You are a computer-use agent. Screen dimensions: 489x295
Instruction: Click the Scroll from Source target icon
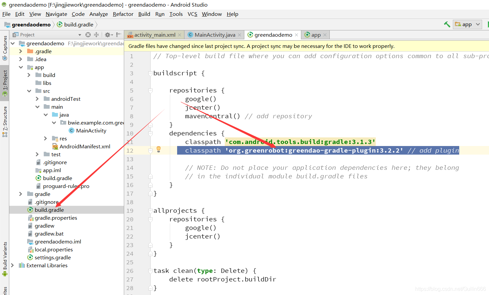pyautogui.click(x=88, y=35)
